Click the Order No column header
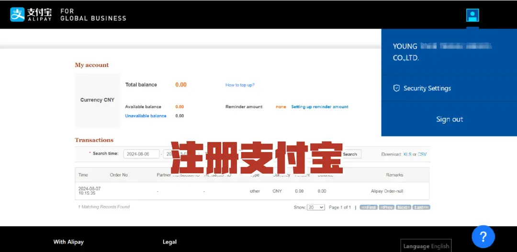517x252 pixels. 119,175
